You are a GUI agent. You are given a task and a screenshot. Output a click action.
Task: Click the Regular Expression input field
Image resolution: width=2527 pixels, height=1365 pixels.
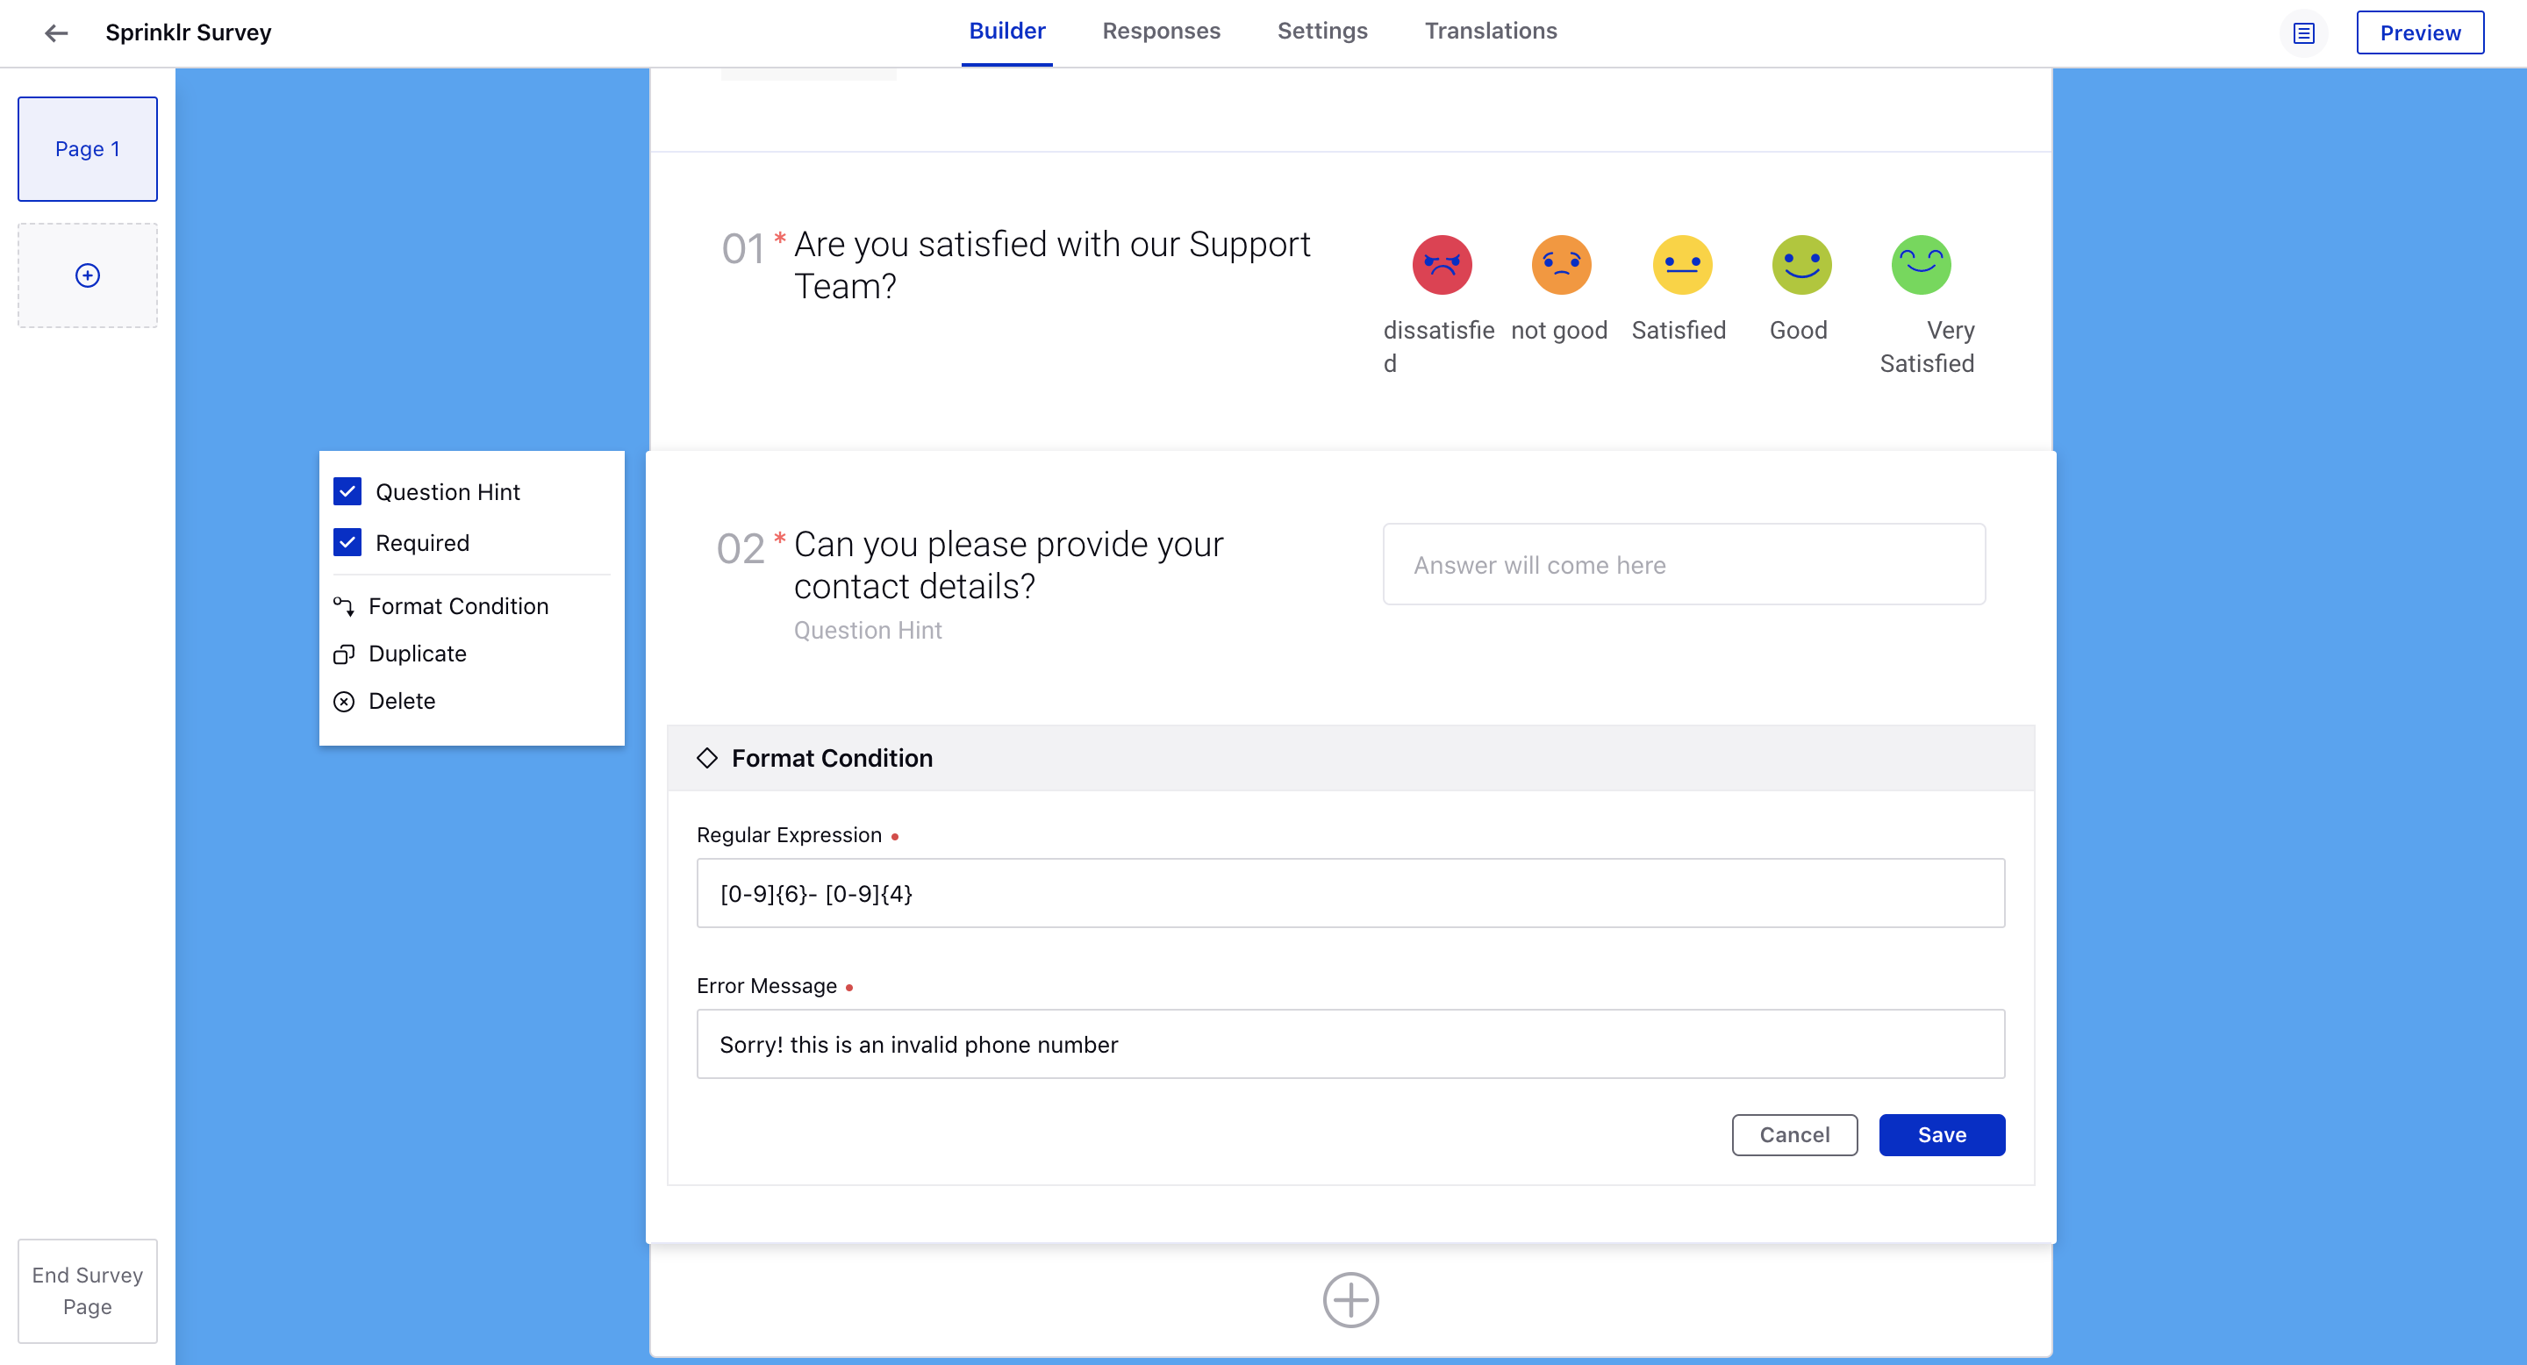pyautogui.click(x=1352, y=893)
